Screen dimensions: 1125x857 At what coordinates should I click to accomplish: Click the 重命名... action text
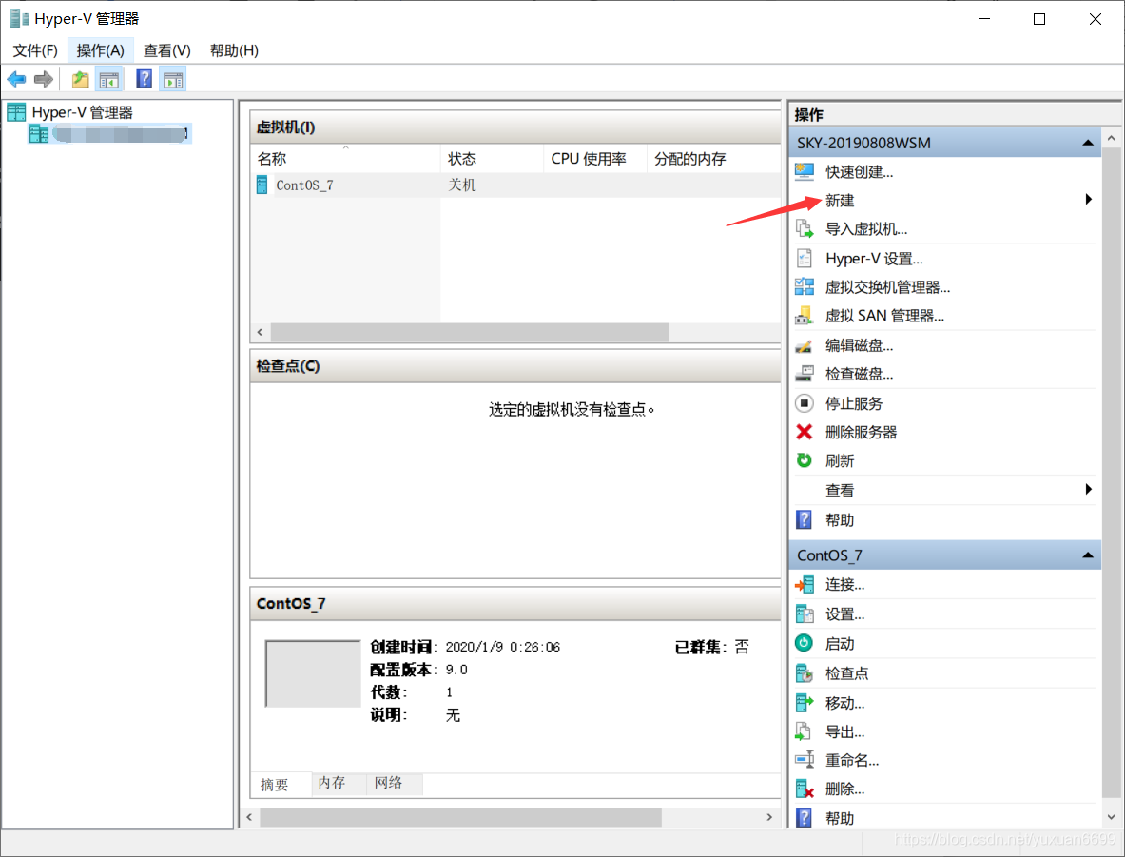[x=852, y=760]
